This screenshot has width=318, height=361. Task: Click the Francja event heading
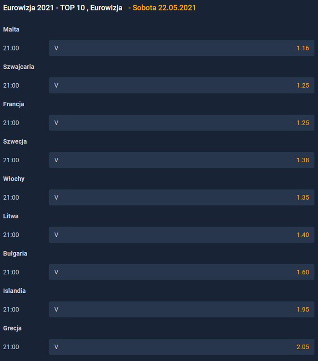pyautogui.click(x=14, y=104)
